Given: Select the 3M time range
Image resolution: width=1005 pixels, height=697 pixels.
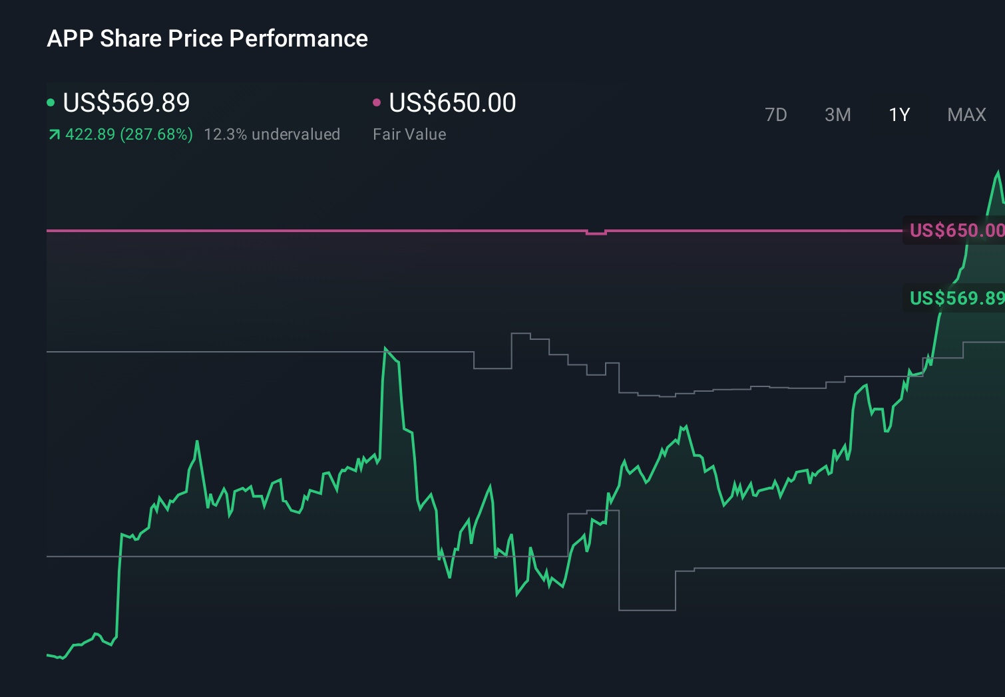Looking at the screenshot, I should coord(837,115).
